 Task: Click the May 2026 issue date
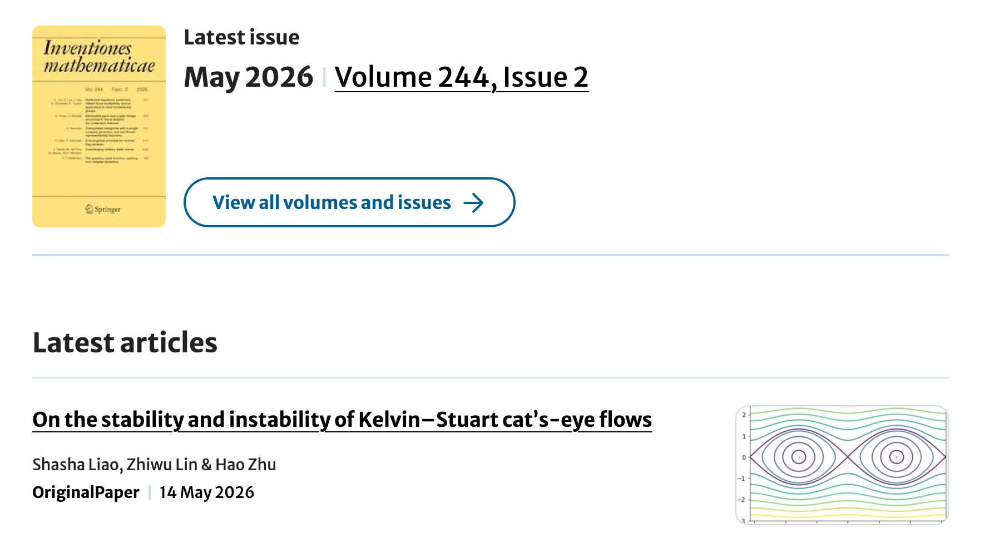pyautogui.click(x=249, y=77)
